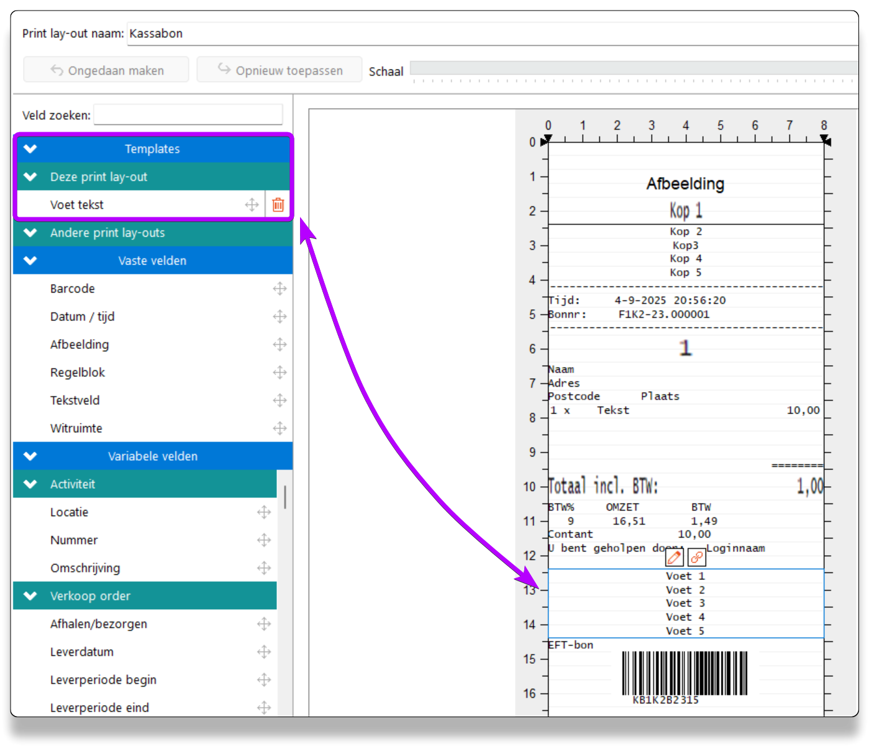Collapse the Verkoop order group
The height and width of the screenshot is (747, 869).
30,596
